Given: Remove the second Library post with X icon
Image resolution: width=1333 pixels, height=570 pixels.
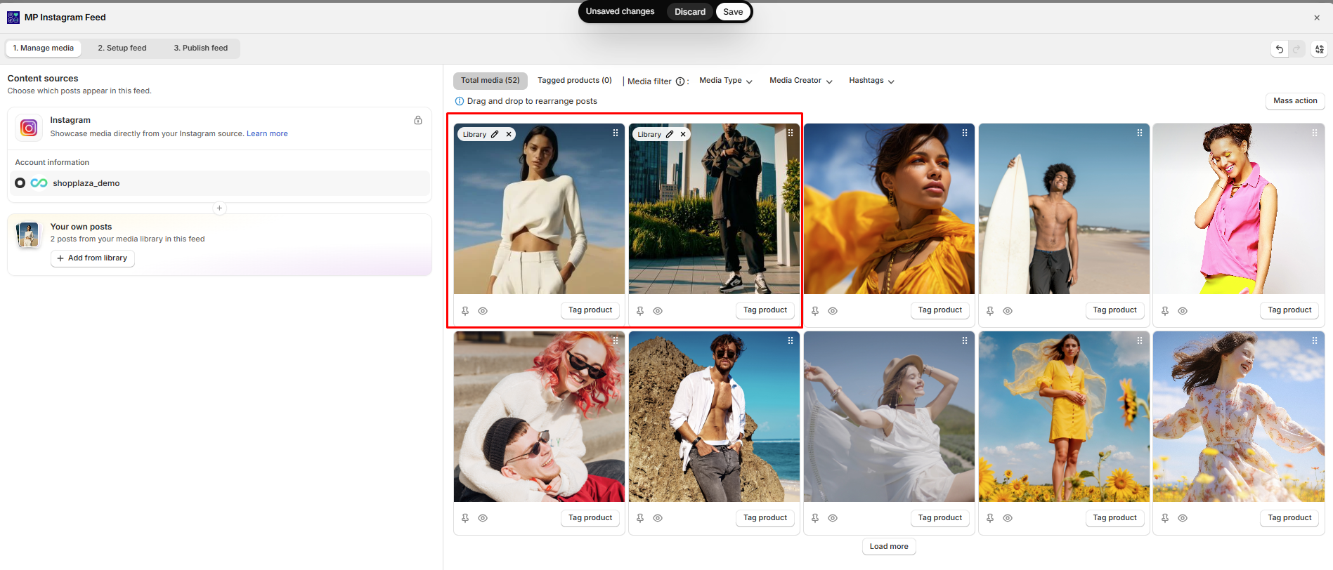Looking at the screenshot, I should [683, 134].
